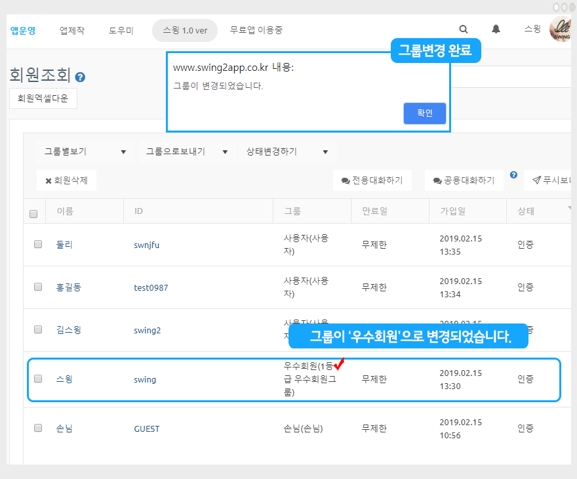Image resolution: width=577 pixels, height=479 pixels.
Task: Click the 전용대화하기 chat button
Action: (x=372, y=180)
